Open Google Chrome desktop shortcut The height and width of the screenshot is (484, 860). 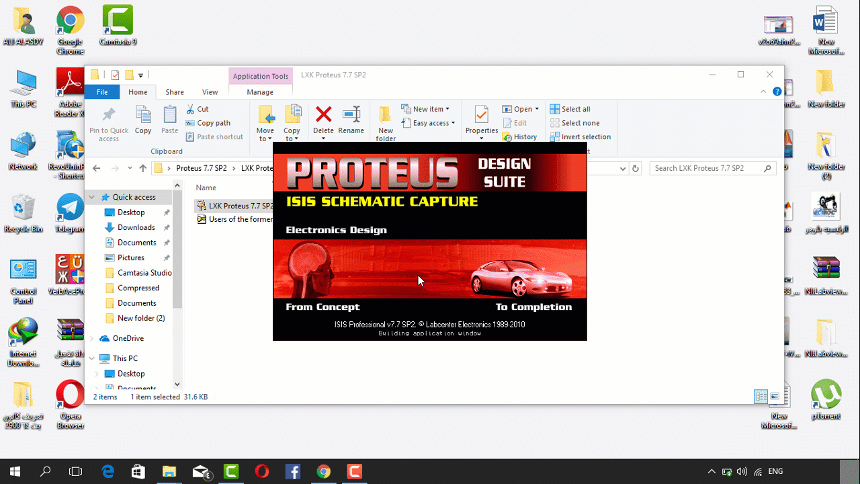[x=70, y=30]
